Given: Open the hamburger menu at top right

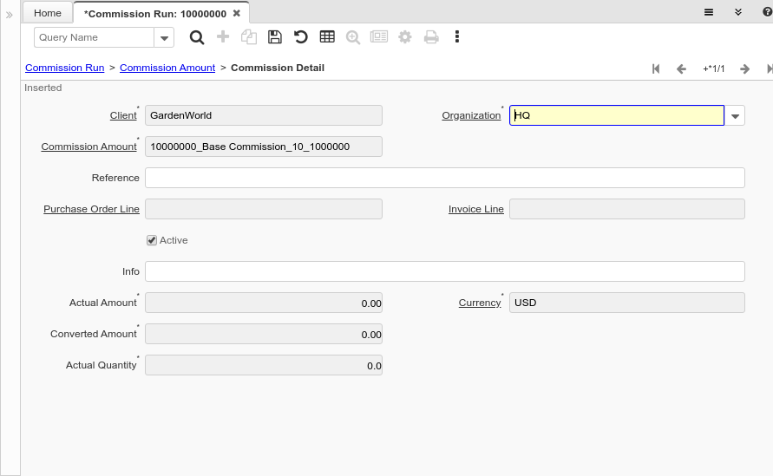Looking at the screenshot, I should [x=709, y=12].
